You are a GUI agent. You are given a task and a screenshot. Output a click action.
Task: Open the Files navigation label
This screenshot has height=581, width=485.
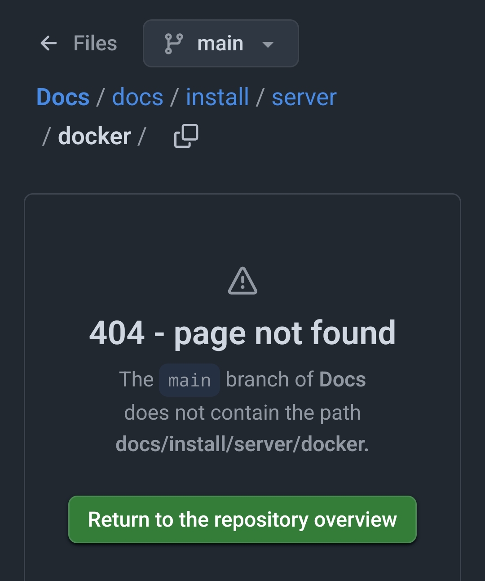pyautogui.click(x=95, y=44)
